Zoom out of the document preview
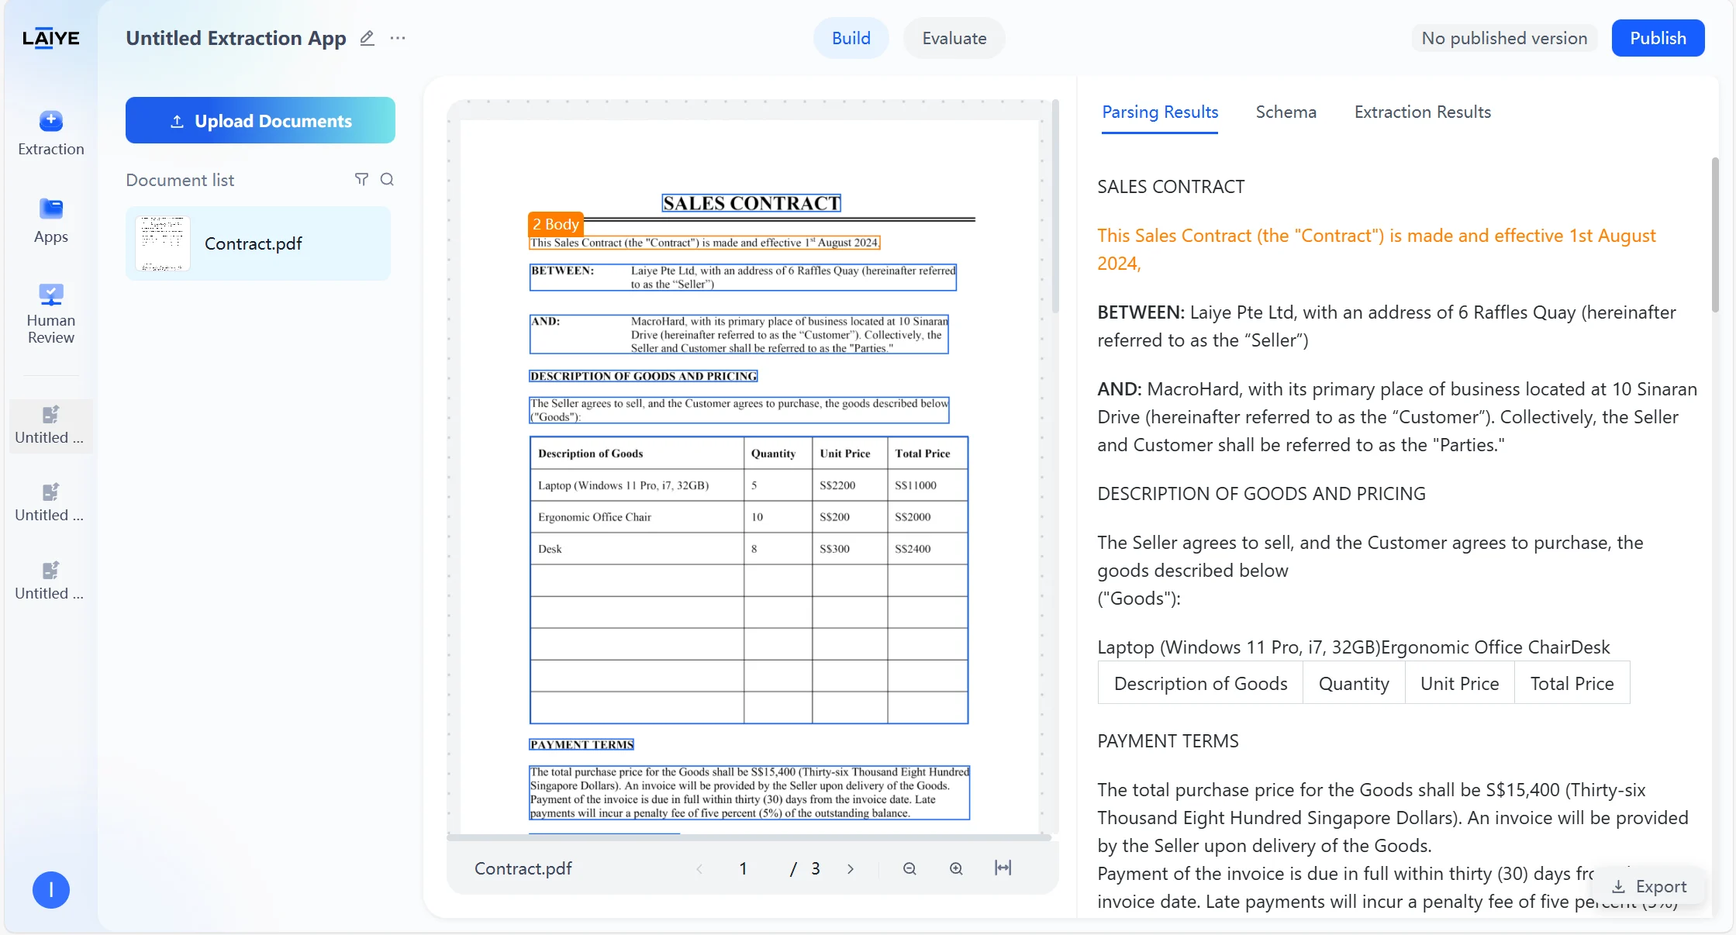The image size is (1736, 935). (x=909, y=869)
